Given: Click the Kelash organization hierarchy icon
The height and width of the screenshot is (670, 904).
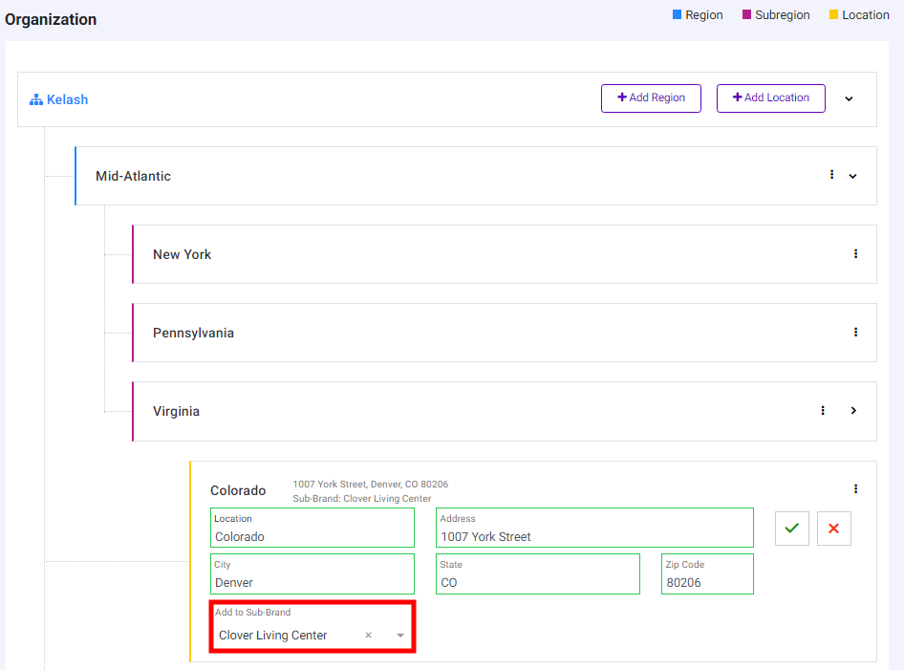Looking at the screenshot, I should coord(36,99).
